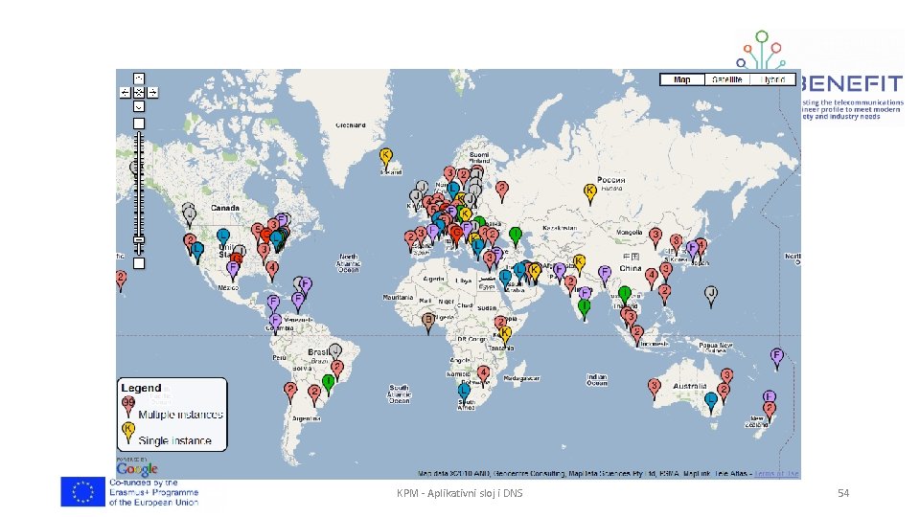Viewport: 920px width, 517px height.
Task: Select the purple F marker northeast of Australia
Action: tap(777, 359)
